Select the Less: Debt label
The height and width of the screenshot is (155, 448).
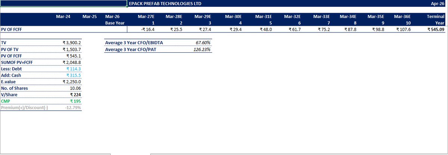tap(12, 68)
